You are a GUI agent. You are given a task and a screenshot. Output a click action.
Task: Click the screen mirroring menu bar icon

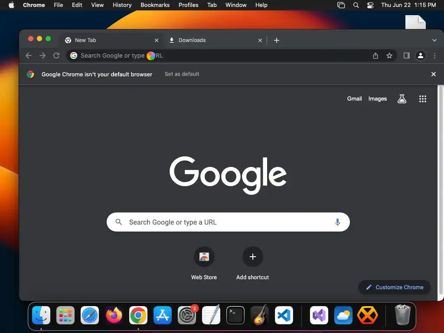click(341, 5)
